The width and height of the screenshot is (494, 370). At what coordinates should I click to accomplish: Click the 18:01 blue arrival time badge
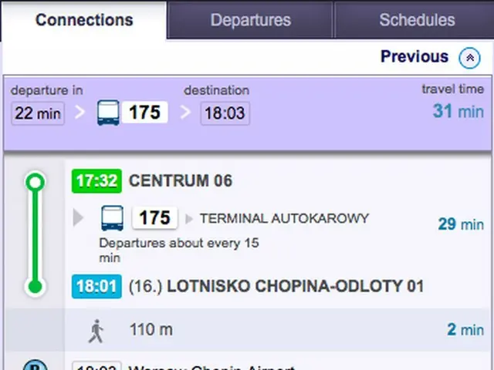point(96,286)
